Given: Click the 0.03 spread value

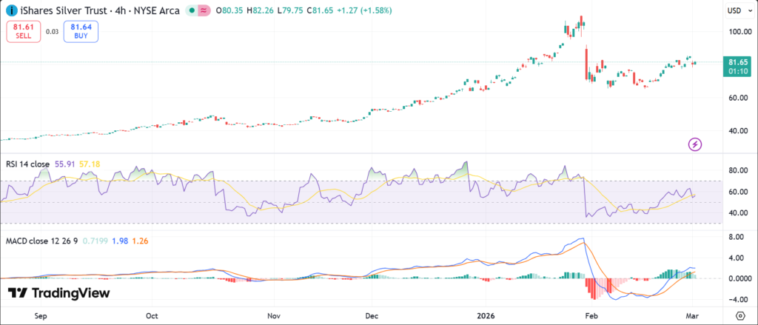Looking at the screenshot, I should click(52, 31).
